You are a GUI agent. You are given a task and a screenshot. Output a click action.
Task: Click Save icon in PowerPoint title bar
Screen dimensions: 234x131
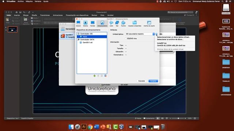point(20,12)
